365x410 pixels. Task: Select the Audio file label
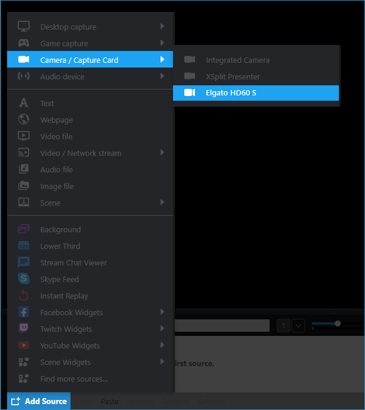(x=56, y=169)
